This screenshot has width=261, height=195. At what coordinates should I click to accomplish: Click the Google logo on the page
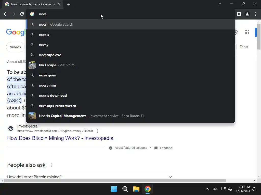[16, 32]
